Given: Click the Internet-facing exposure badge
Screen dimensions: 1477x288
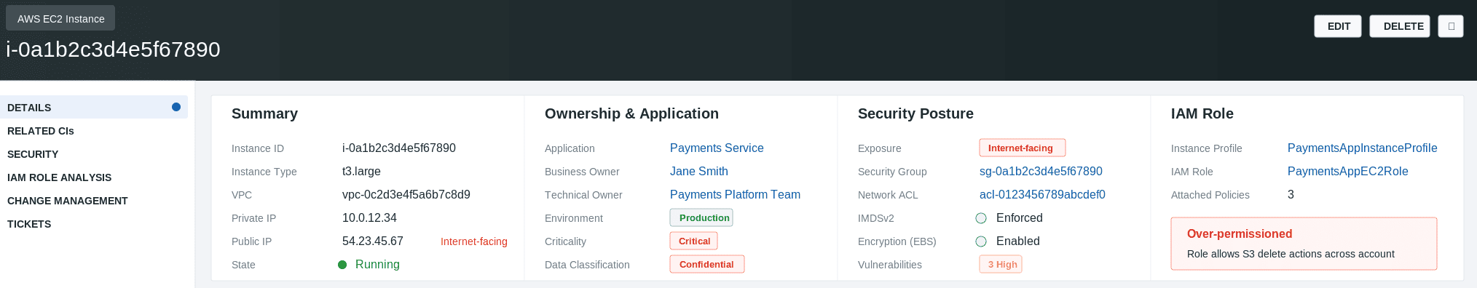Looking at the screenshot, I should coord(1023,148).
